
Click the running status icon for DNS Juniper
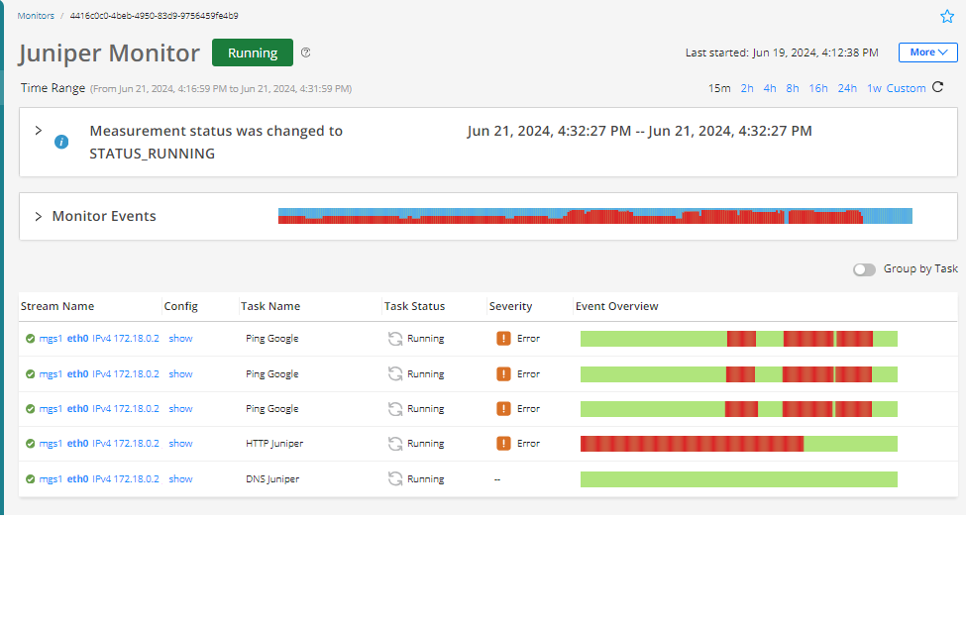tap(394, 478)
